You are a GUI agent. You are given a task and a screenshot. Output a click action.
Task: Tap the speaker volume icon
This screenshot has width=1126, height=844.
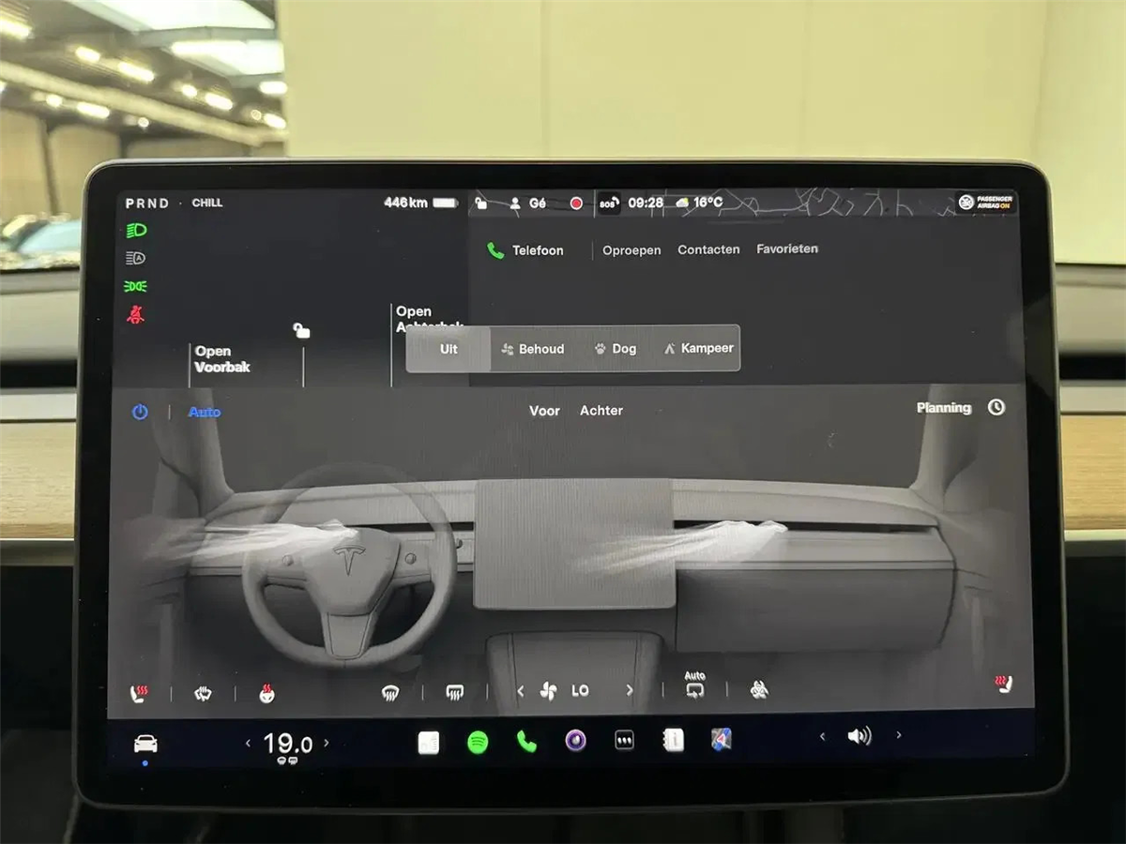click(859, 736)
